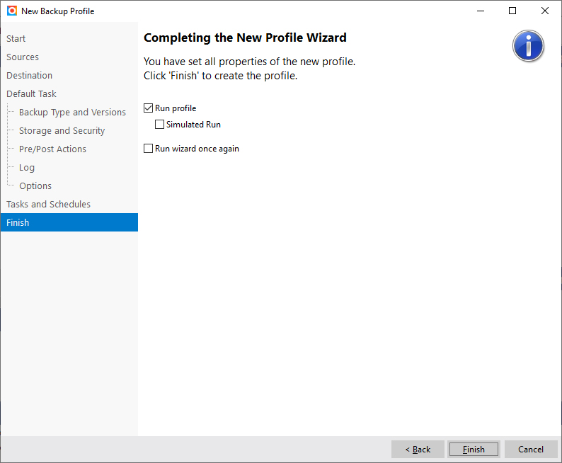Open the Sources step

click(x=23, y=57)
